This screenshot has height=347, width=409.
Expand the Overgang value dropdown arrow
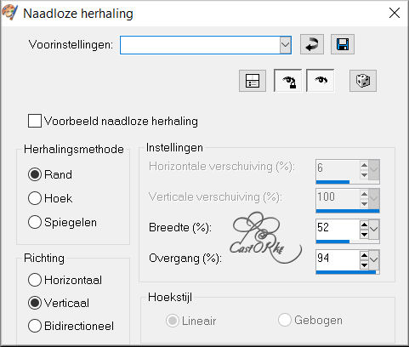[374, 259]
